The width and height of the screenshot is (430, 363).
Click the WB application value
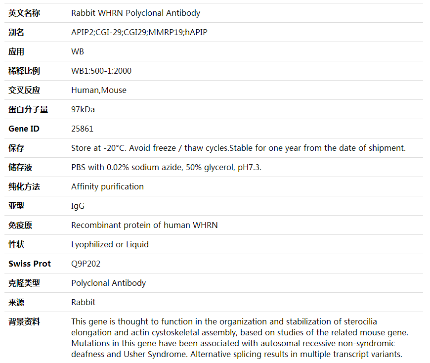click(78, 52)
